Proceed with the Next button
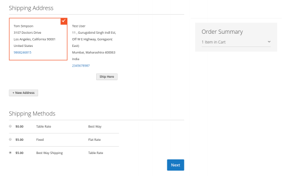The width and height of the screenshot is (287, 176). pos(175,165)
